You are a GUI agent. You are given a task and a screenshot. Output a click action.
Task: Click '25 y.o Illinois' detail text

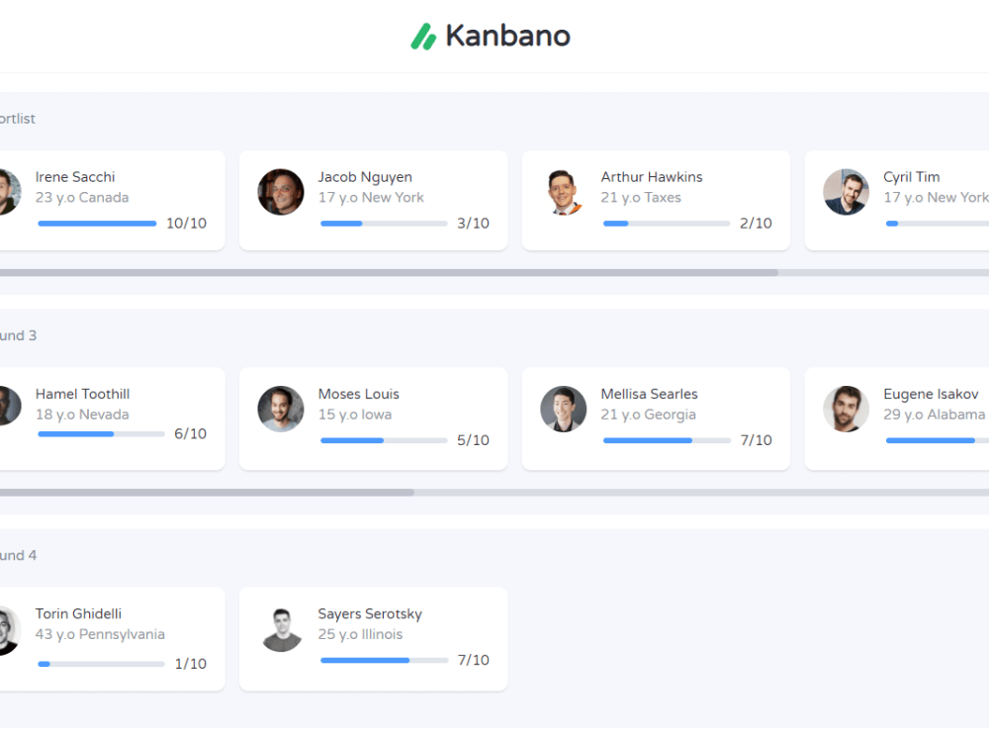[360, 634]
